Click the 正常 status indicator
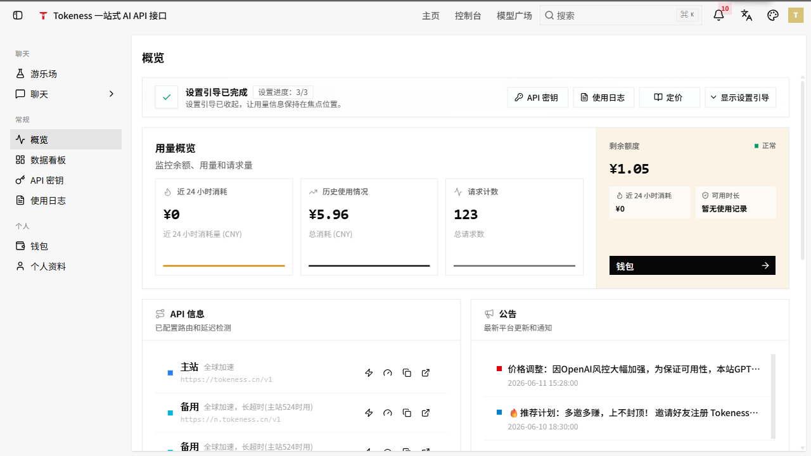Screen dimensions: 811x456 point(765,146)
